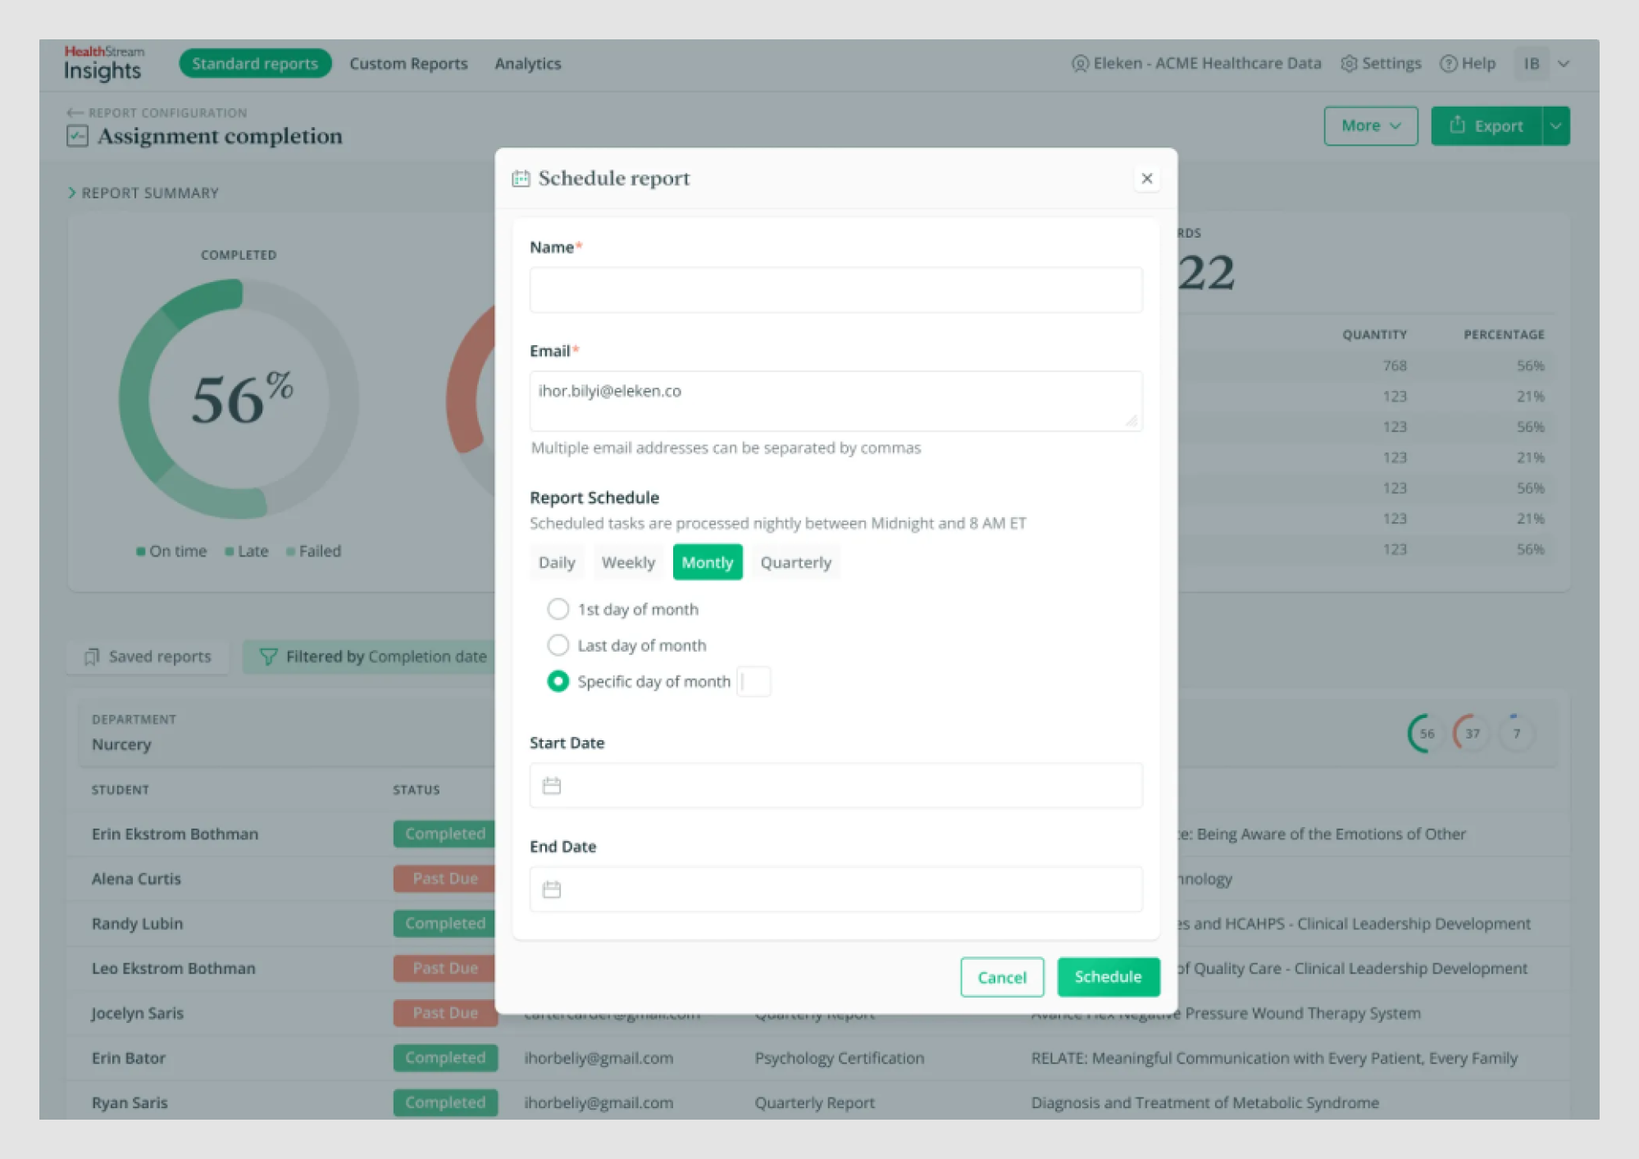Viewport: 1639px width, 1159px height.
Task: Click the On time legend swatch
Action: click(x=141, y=552)
